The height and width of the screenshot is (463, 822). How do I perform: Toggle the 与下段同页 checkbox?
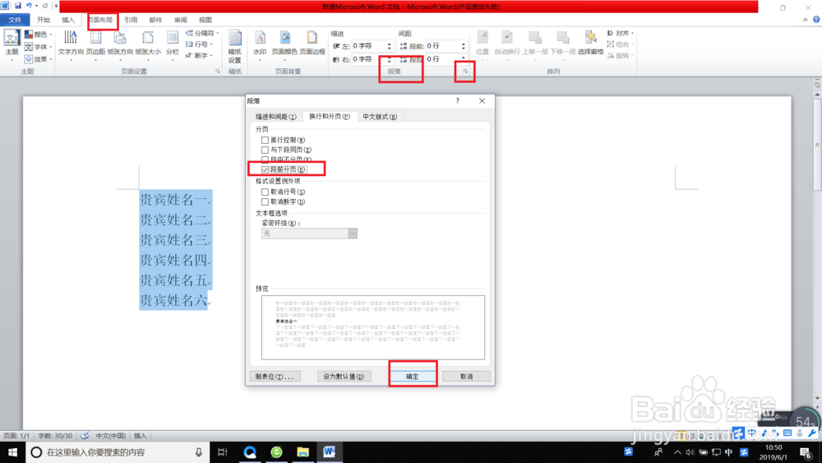point(265,150)
